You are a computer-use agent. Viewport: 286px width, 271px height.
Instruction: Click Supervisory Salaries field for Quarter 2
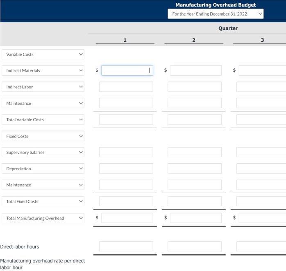coord(195,152)
